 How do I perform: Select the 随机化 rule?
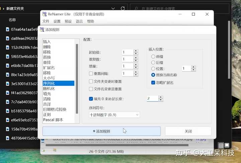pos(59,88)
